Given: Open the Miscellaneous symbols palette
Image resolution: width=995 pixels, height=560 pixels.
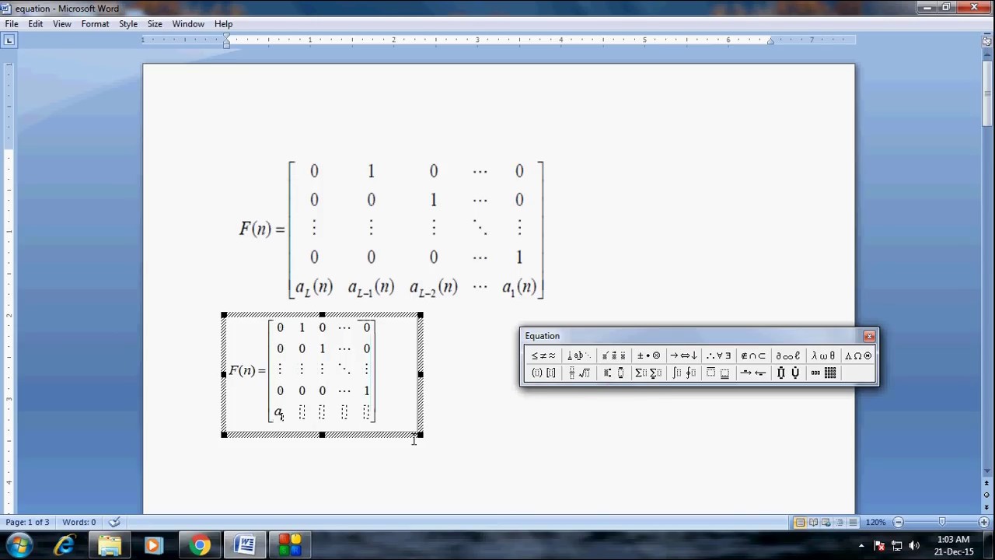Looking at the screenshot, I should click(x=788, y=355).
